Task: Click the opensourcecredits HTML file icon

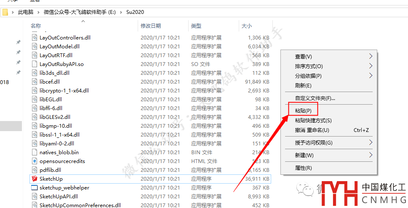Action: coord(35,161)
